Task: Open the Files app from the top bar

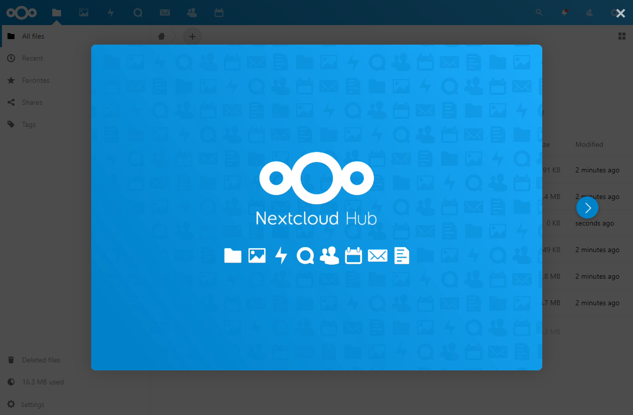Action: [57, 13]
